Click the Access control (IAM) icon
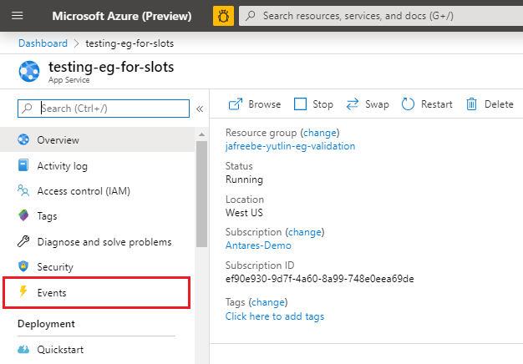This screenshot has width=523, height=364. click(x=23, y=191)
